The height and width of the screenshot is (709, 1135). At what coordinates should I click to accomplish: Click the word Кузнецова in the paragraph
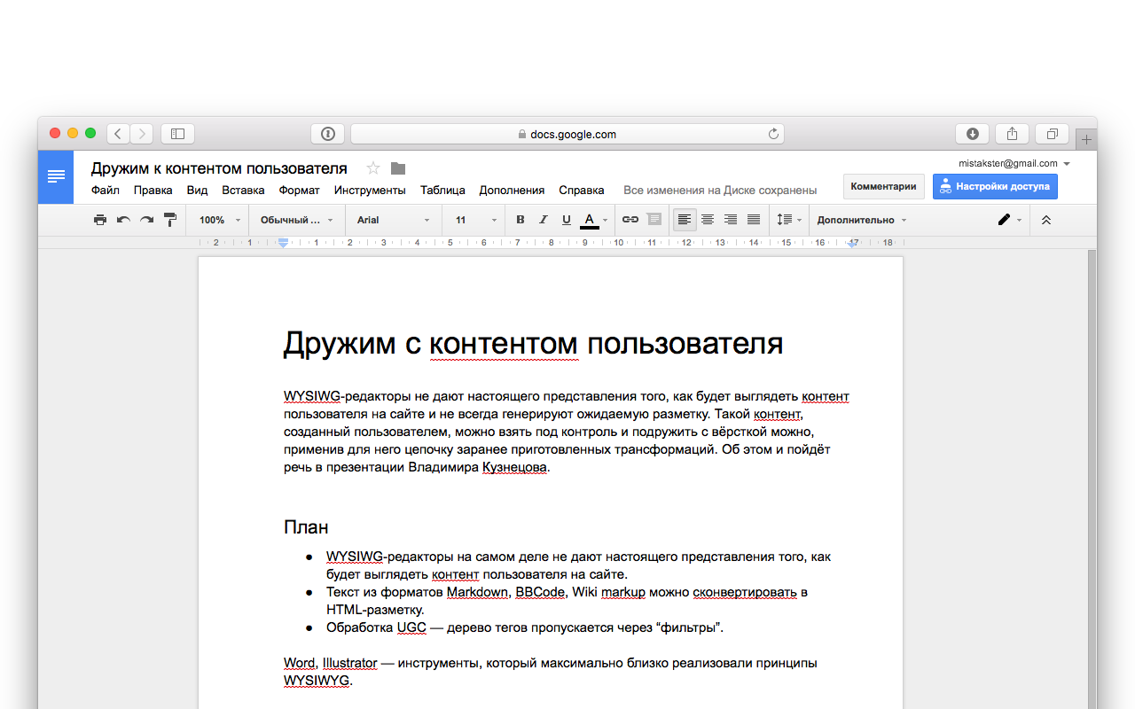pyautogui.click(x=514, y=467)
